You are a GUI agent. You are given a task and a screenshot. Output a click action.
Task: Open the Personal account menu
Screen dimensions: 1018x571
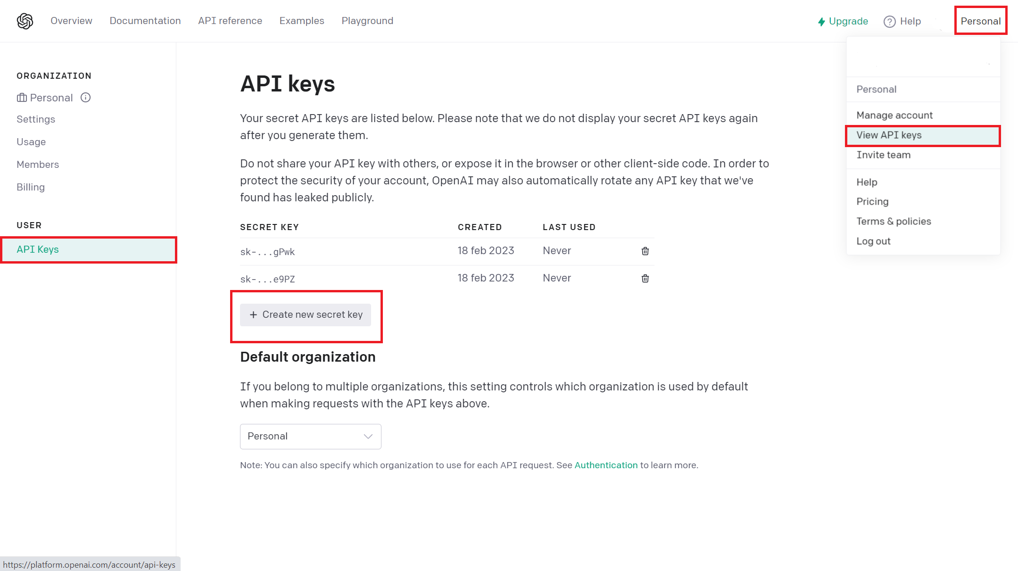(x=980, y=21)
